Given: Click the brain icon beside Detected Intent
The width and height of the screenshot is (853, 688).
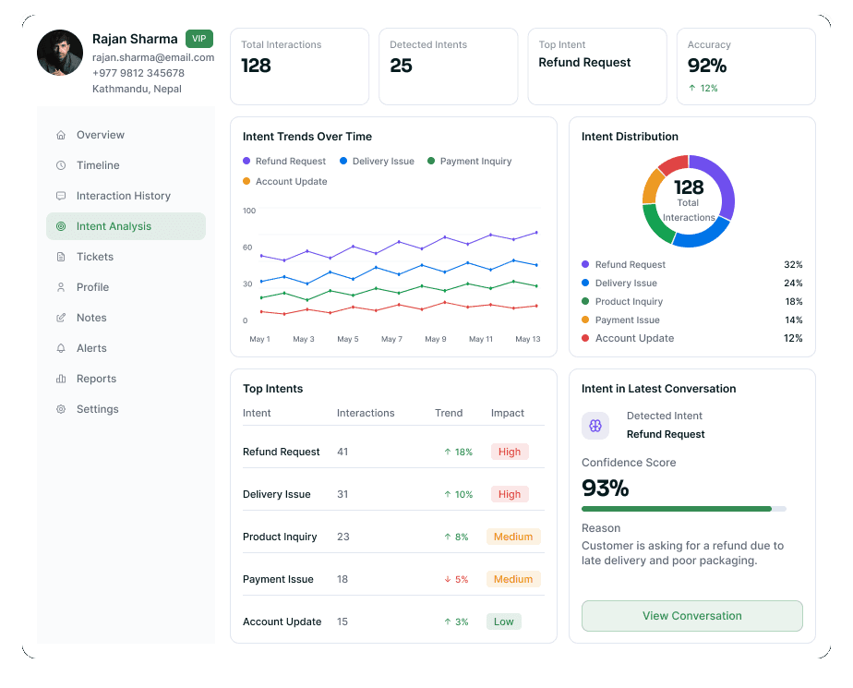Looking at the screenshot, I should click(595, 426).
